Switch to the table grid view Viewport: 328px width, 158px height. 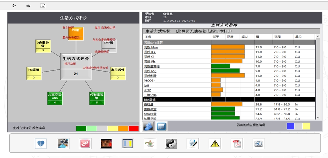click(161, 126)
